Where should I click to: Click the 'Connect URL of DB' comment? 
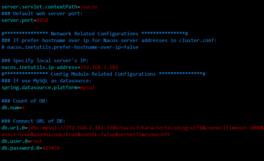click(x=34, y=121)
